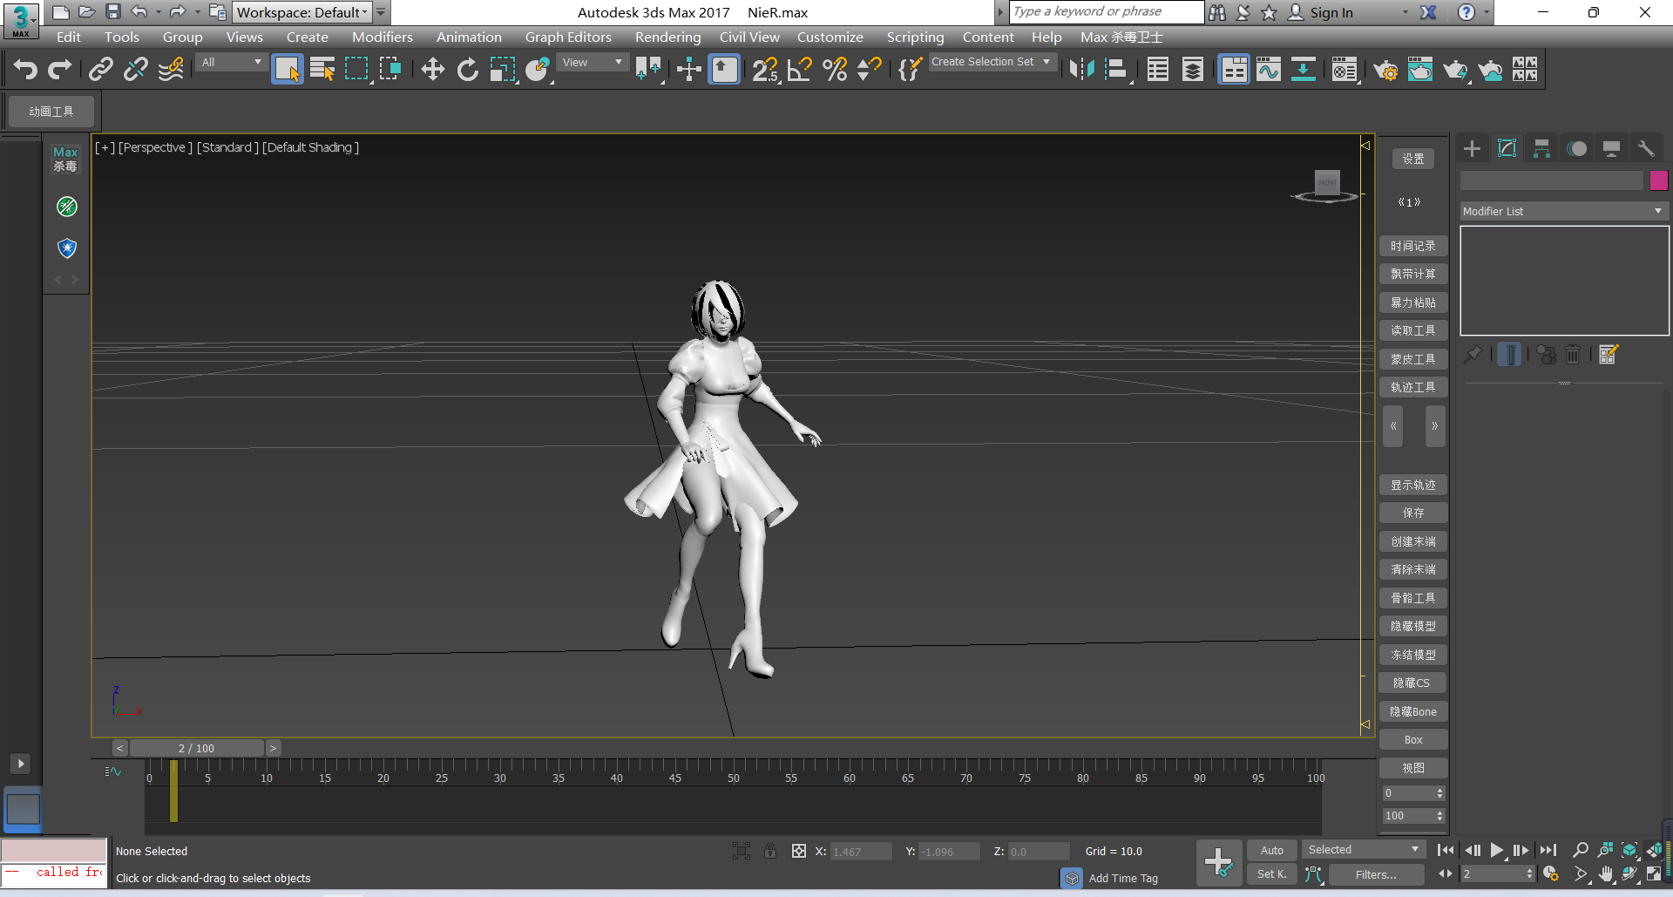Open Render Setup dialog

pos(1385,69)
